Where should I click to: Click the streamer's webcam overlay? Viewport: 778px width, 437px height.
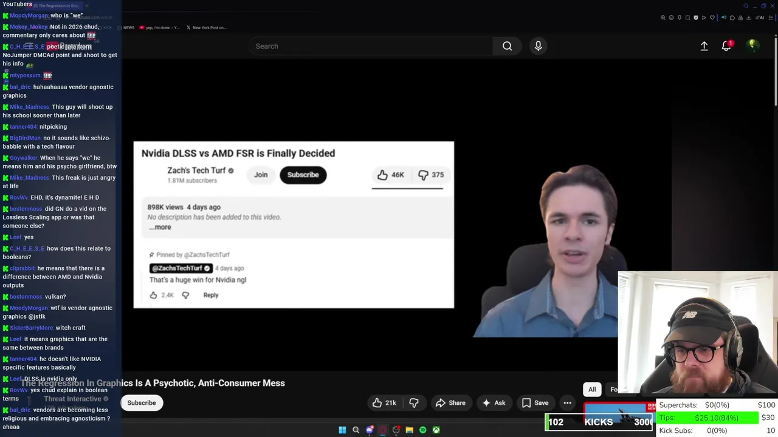point(698,333)
